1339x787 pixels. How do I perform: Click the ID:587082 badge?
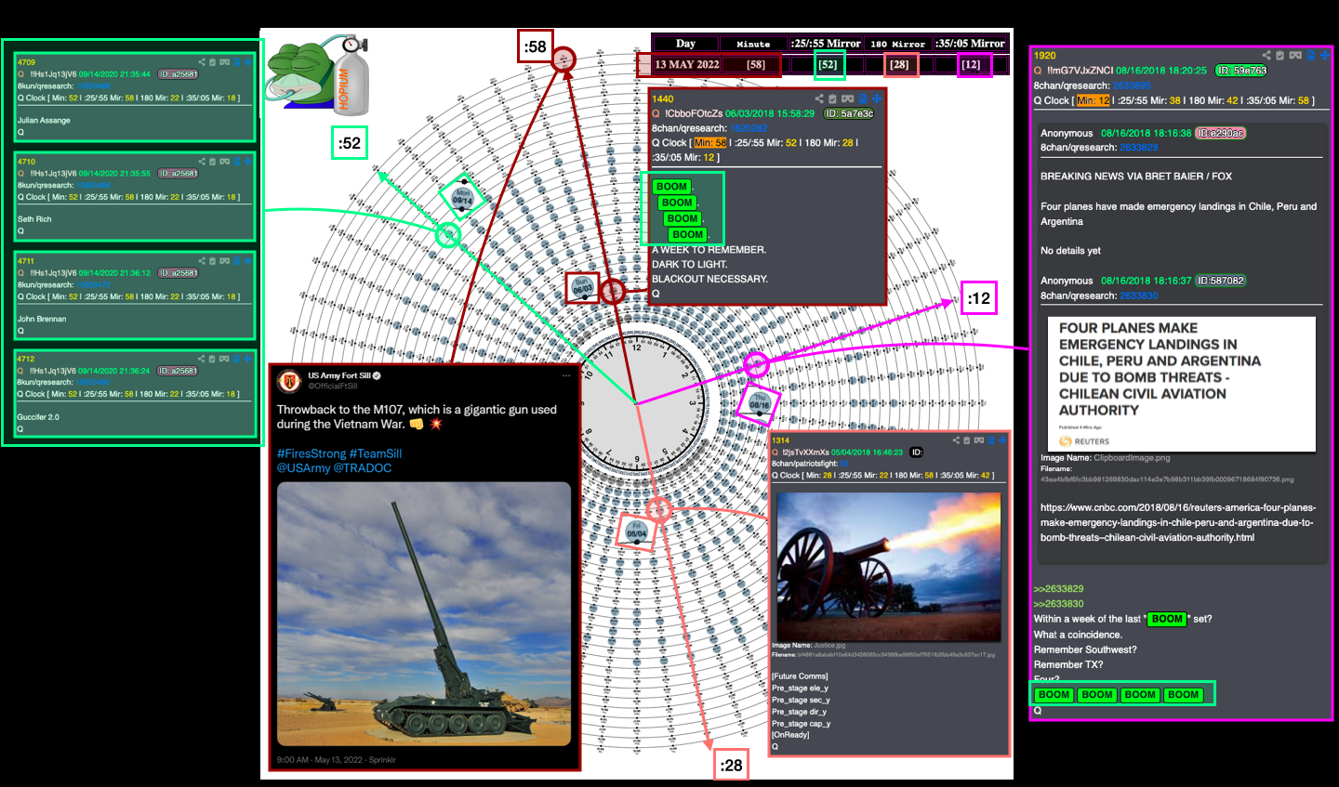tap(1220, 281)
